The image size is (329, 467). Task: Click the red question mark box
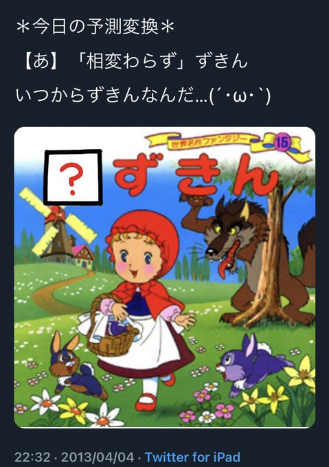coord(73,178)
